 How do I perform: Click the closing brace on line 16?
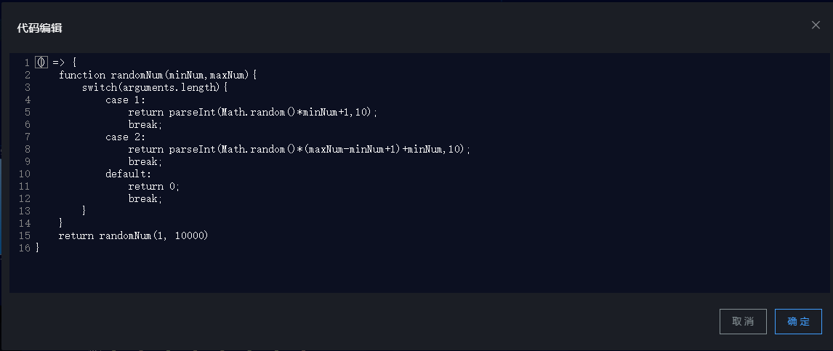pos(37,248)
